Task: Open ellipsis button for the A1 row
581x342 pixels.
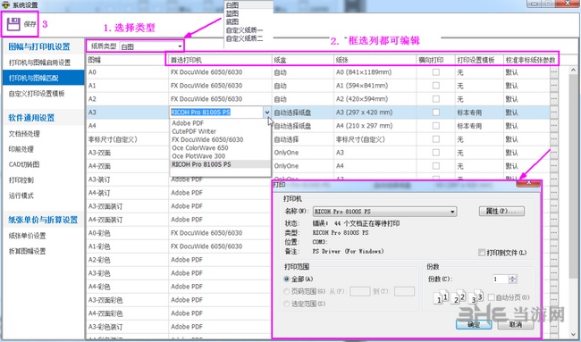Action: pyautogui.click(x=554, y=86)
